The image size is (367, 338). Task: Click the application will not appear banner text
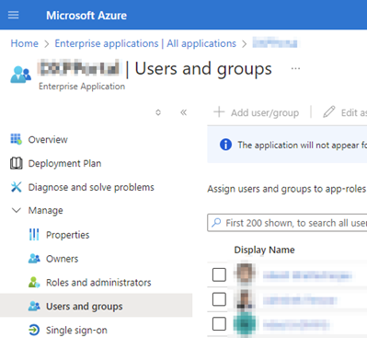point(302,145)
